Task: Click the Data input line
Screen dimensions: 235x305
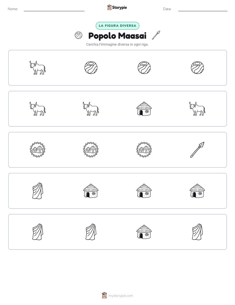Action: (203, 9)
